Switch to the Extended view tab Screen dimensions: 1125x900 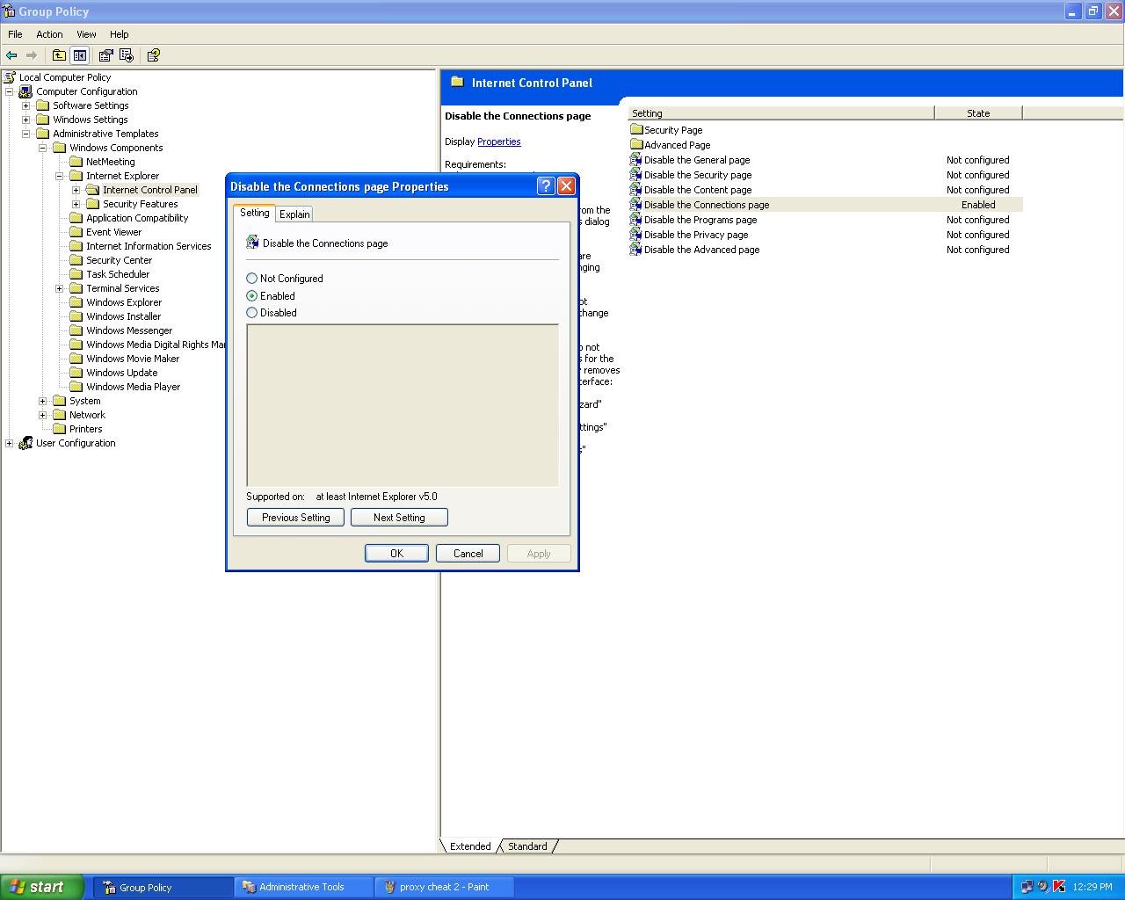(x=470, y=846)
